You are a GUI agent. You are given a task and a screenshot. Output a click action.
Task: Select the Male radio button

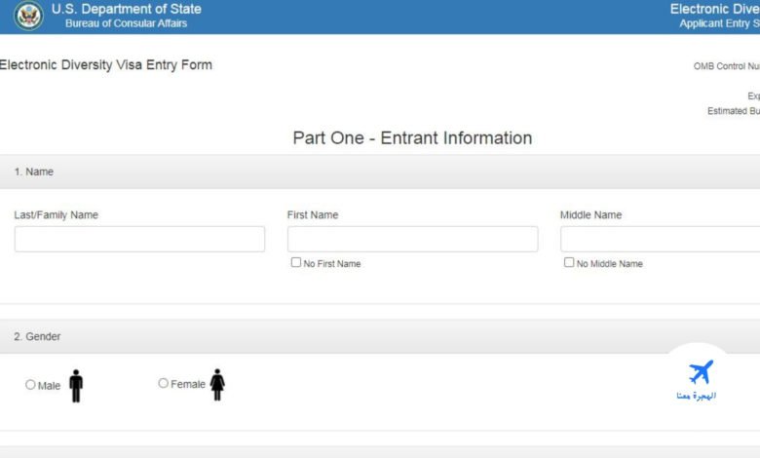tap(30, 385)
